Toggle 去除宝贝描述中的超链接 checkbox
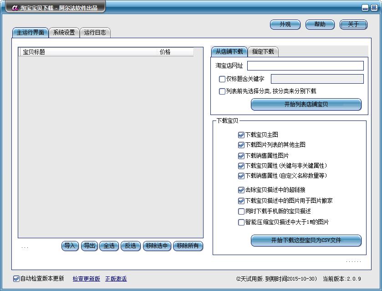 pos(241,190)
